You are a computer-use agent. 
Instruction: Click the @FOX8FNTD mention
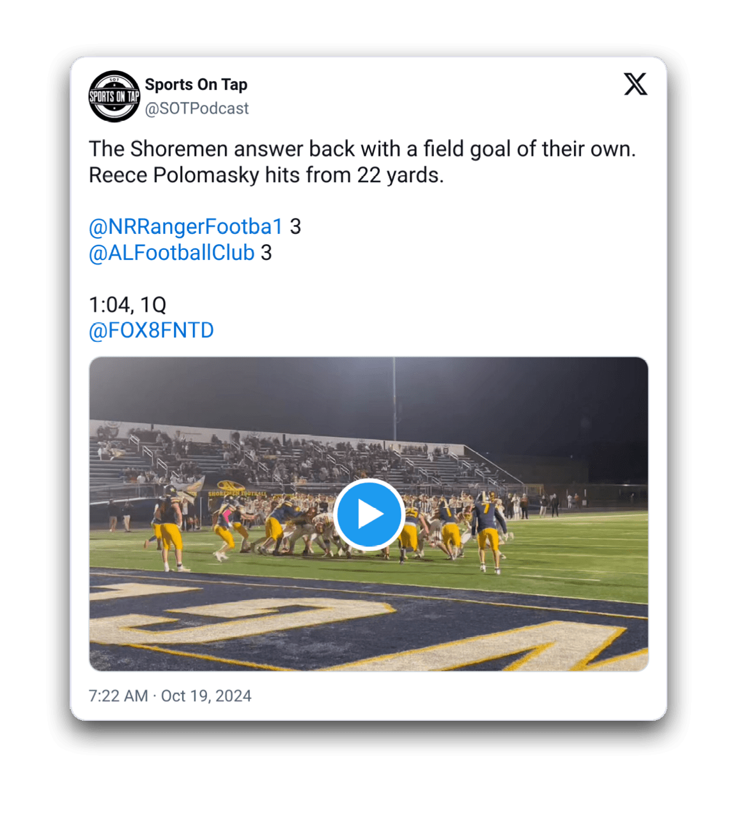coord(151,330)
